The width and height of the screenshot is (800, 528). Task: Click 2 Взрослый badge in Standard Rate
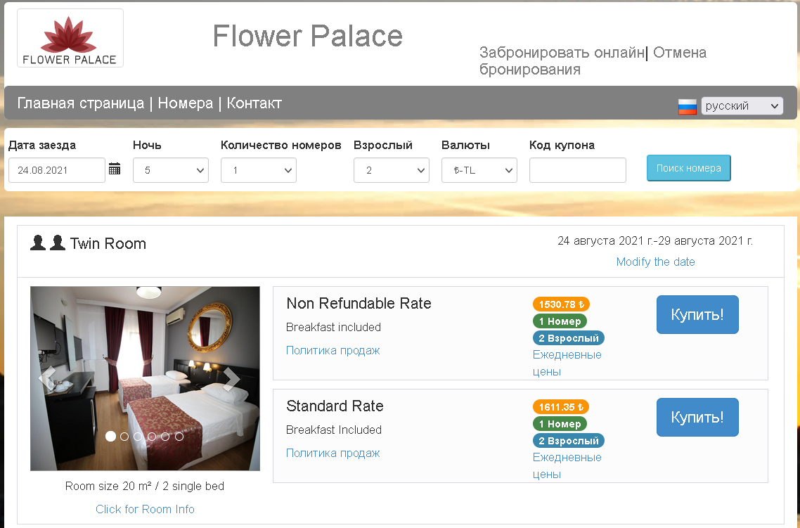coord(569,440)
